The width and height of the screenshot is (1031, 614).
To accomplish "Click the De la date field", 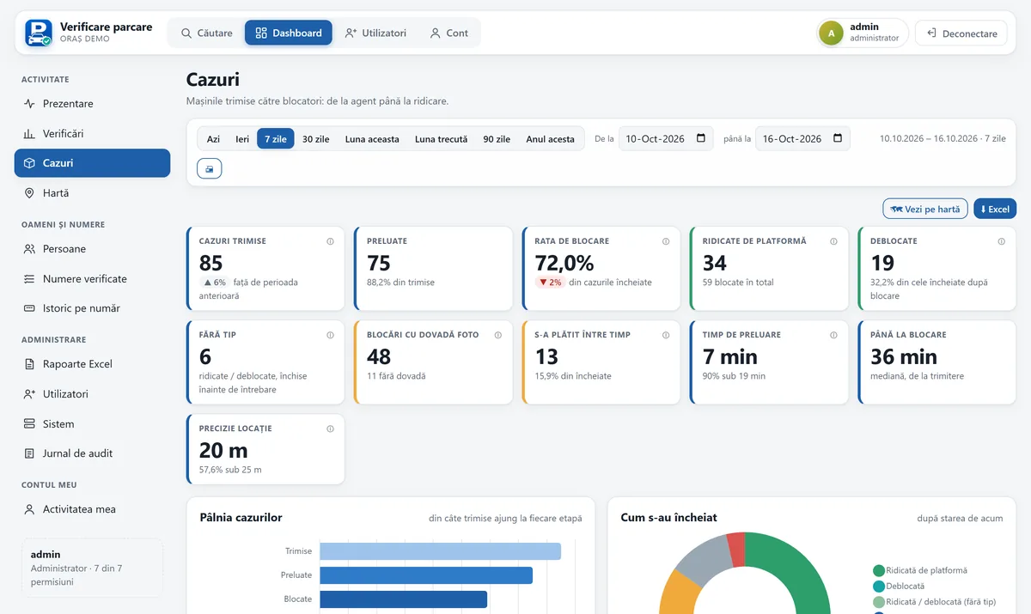I will point(666,138).
